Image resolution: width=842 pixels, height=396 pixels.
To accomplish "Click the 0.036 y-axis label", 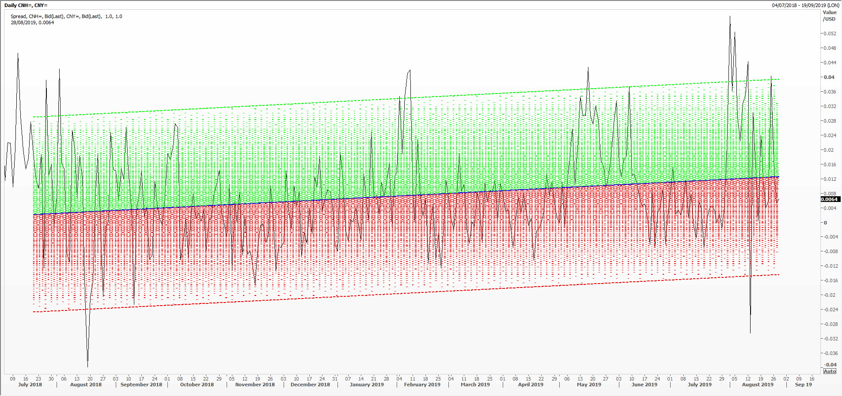I will point(829,92).
